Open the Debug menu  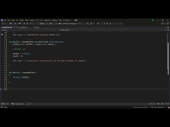(32, 20)
